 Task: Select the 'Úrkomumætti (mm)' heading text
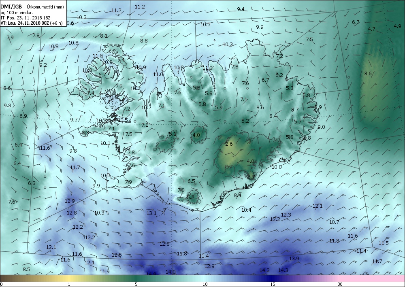click(45, 7)
